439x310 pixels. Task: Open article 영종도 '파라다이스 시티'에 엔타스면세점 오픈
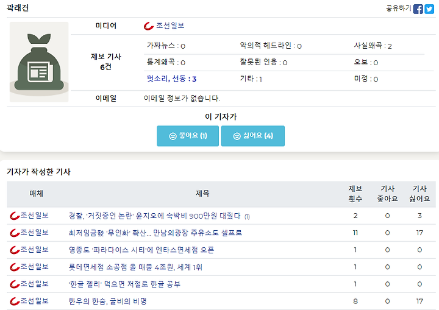[141, 250]
